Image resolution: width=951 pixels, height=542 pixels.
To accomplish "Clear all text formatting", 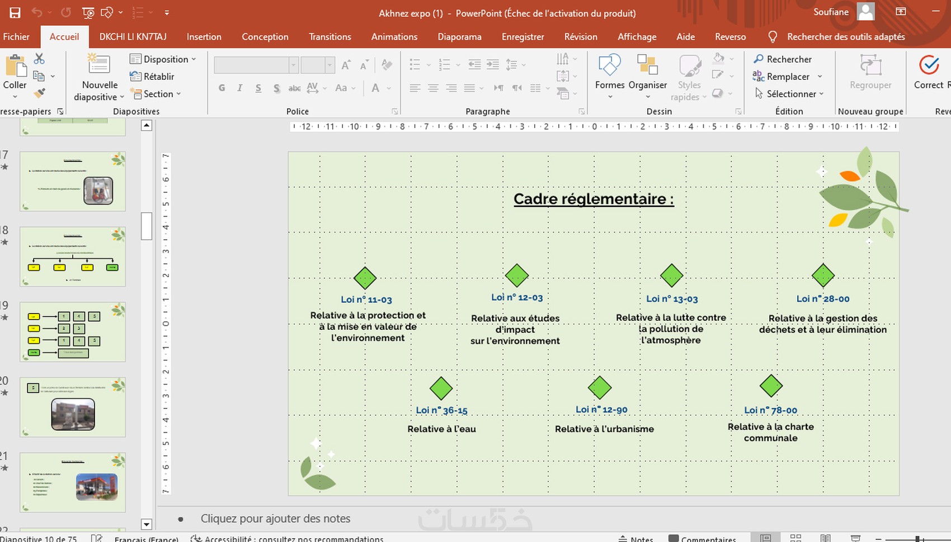I will click(x=387, y=65).
